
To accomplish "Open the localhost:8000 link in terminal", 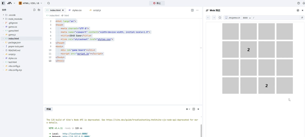I will click(x=75, y=134).
